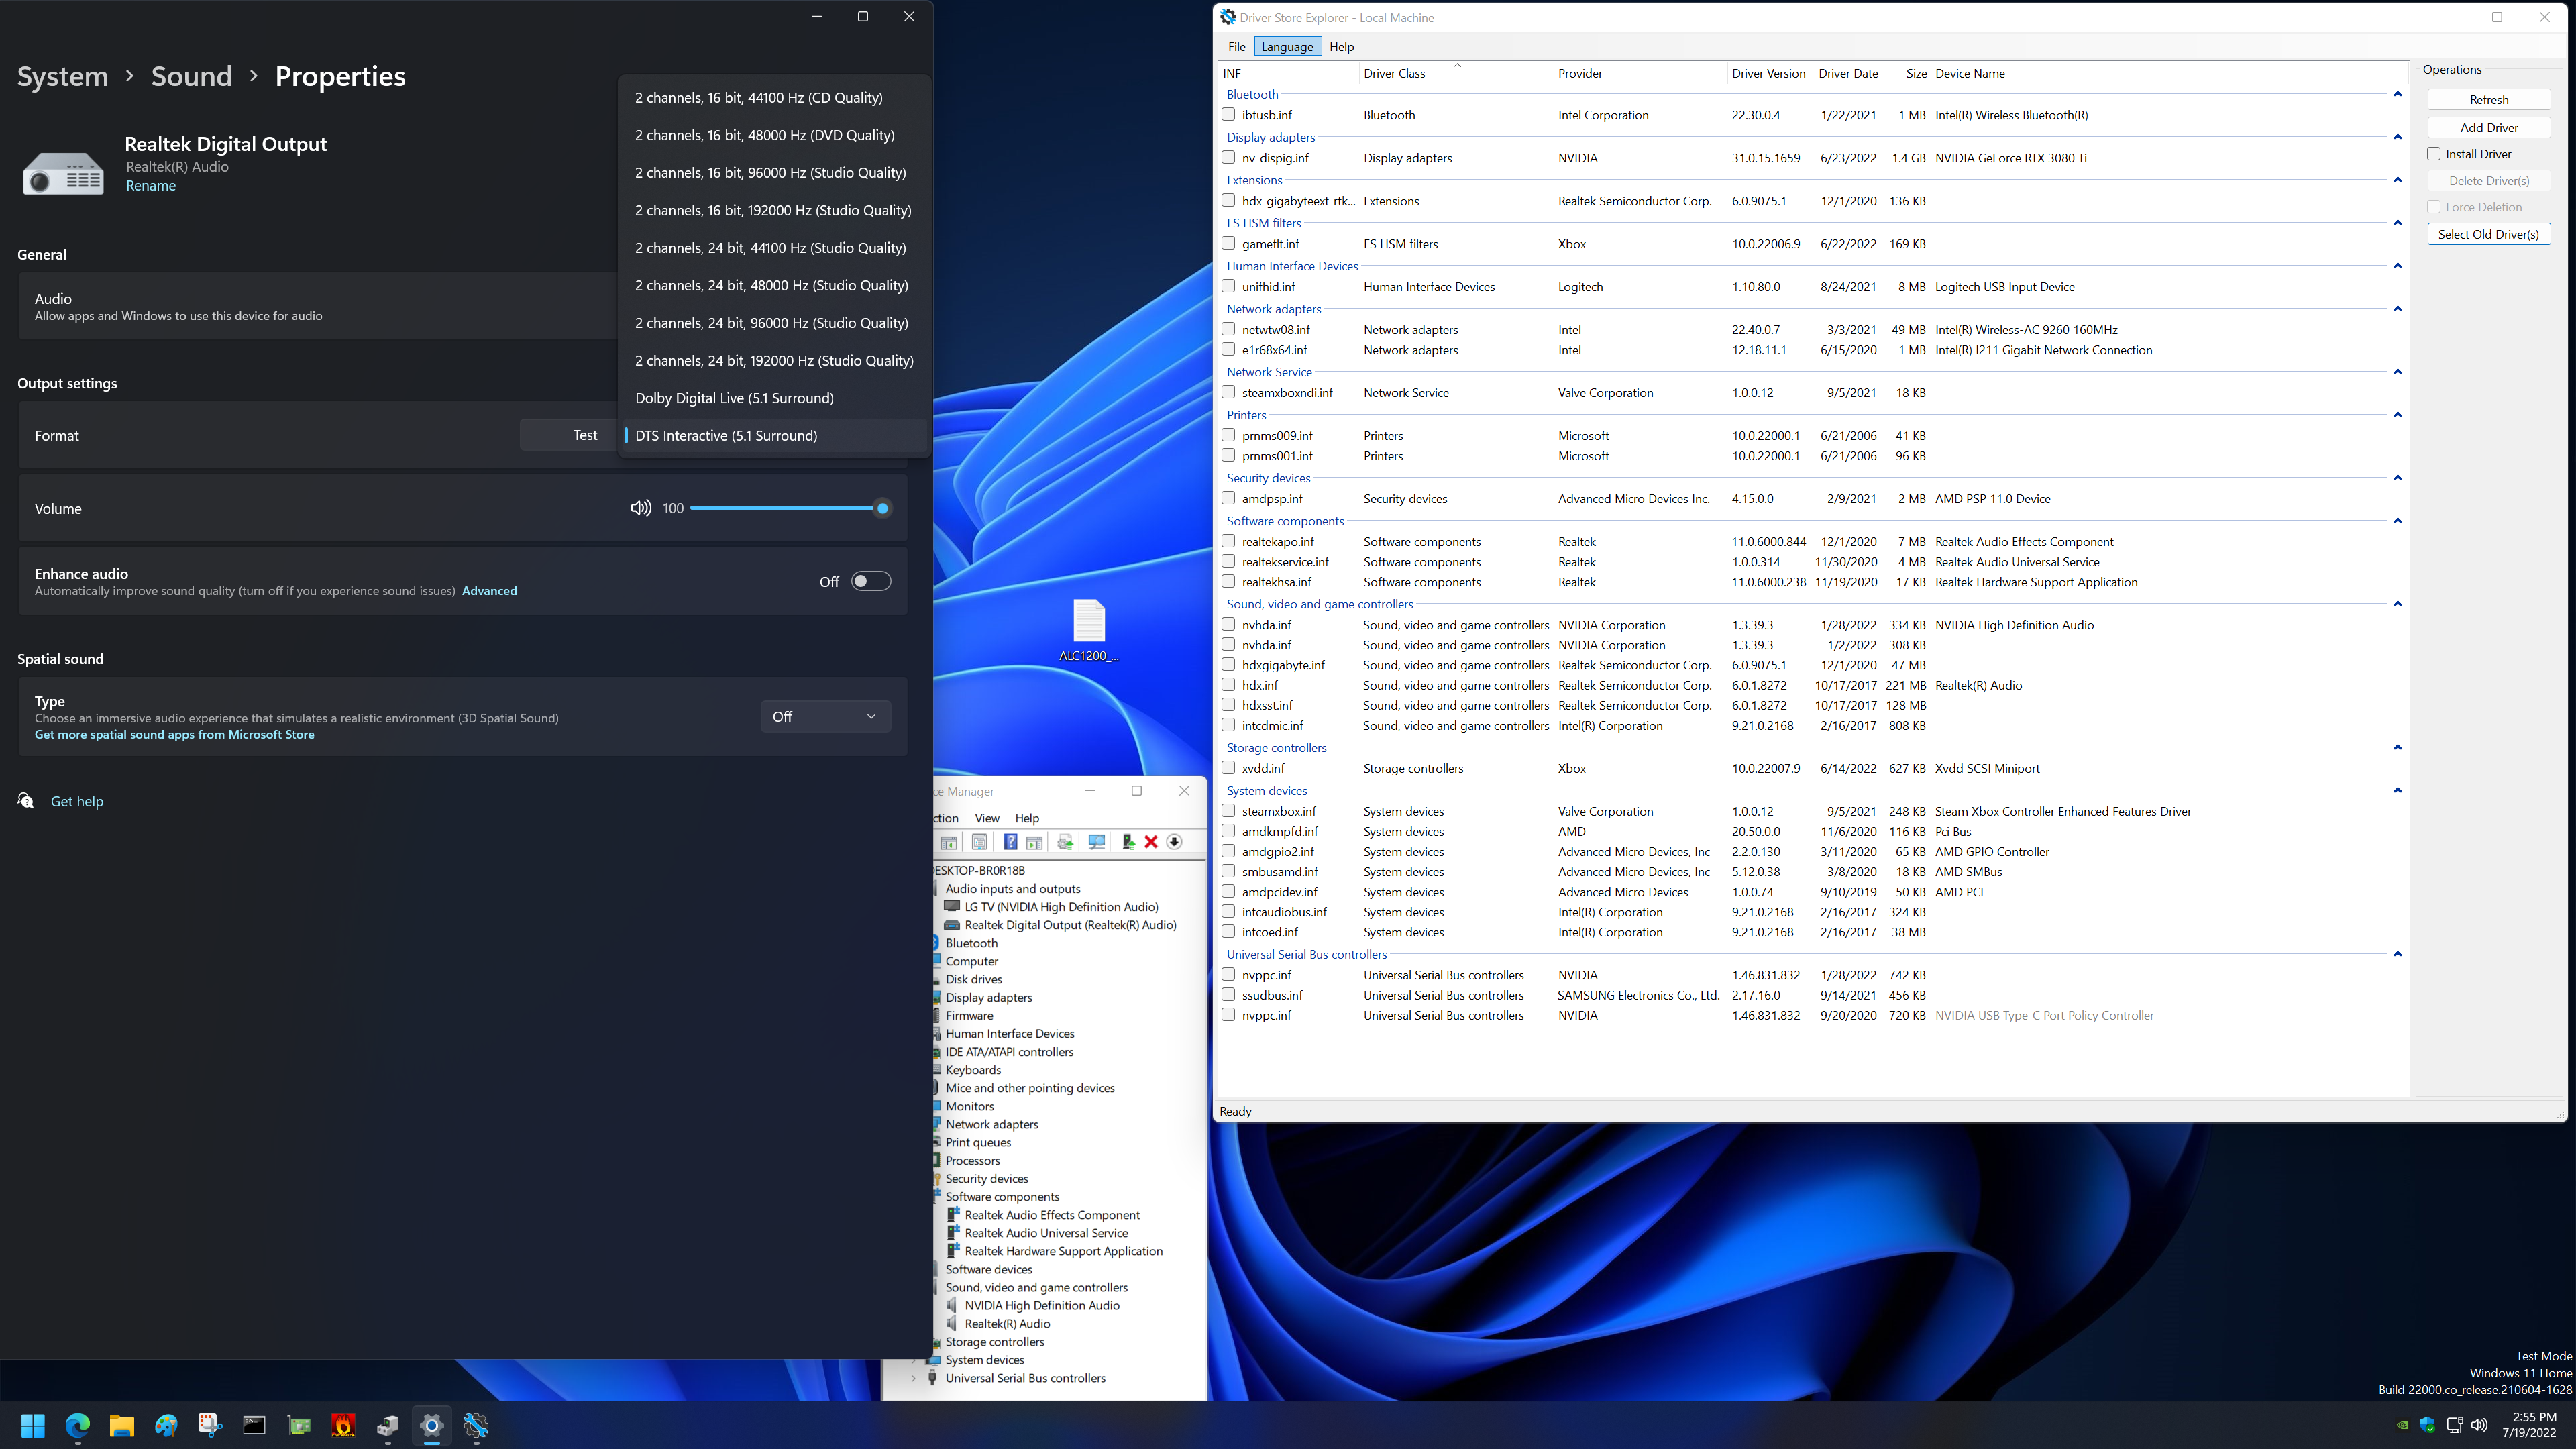Click the update device driver icon left of the red X
The height and width of the screenshot is (1449, 2576).
point(1128,842)
